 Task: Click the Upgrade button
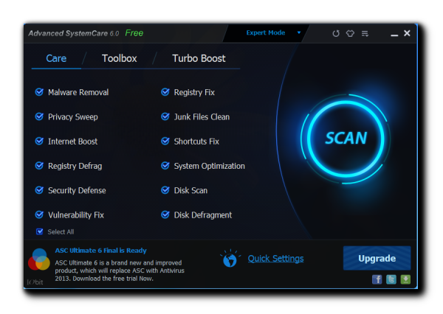coord(377,258)
